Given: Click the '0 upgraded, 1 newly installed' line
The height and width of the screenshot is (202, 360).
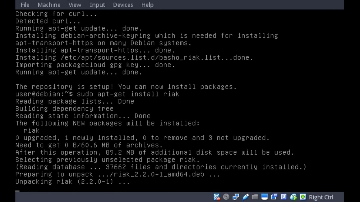Looking at the screenshot, I should coord(142,138).
